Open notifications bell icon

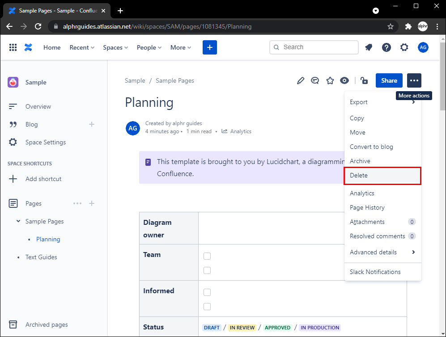coord(369,47)
